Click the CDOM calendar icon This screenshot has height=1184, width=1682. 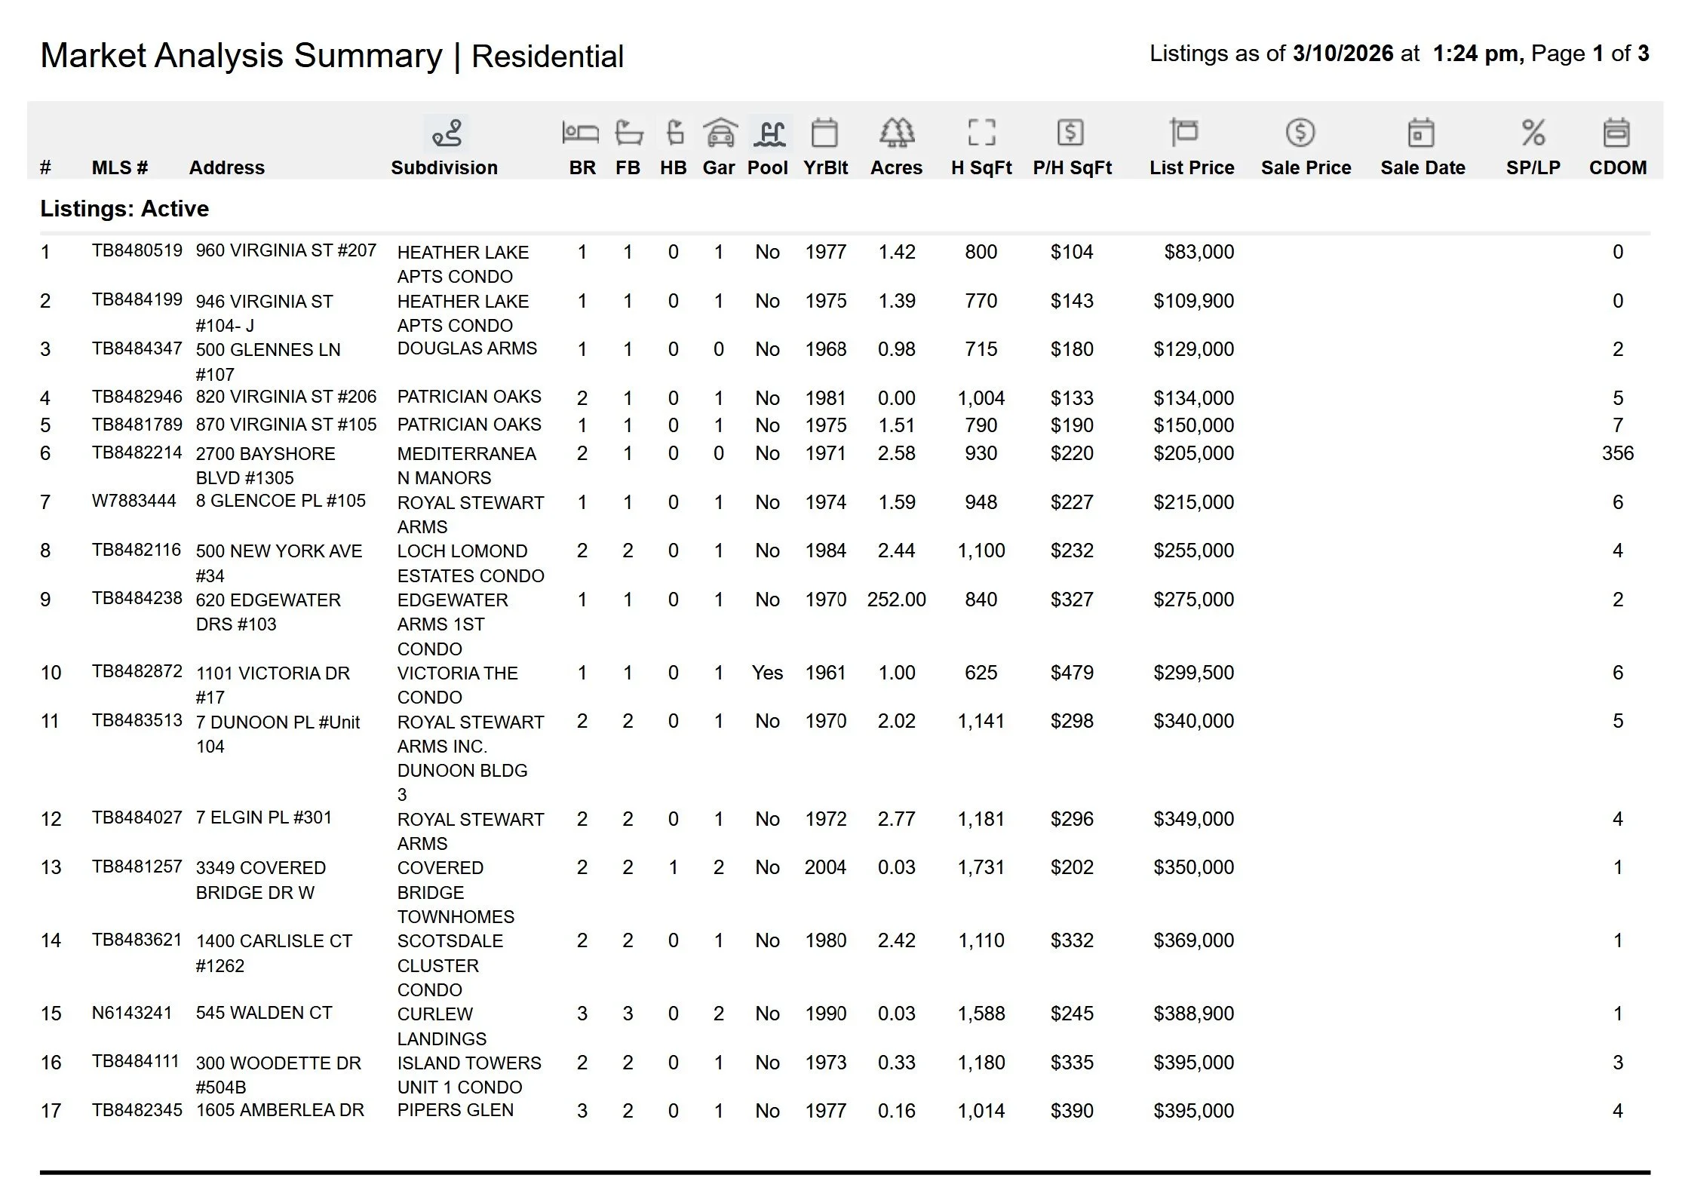coord(1616,133)
